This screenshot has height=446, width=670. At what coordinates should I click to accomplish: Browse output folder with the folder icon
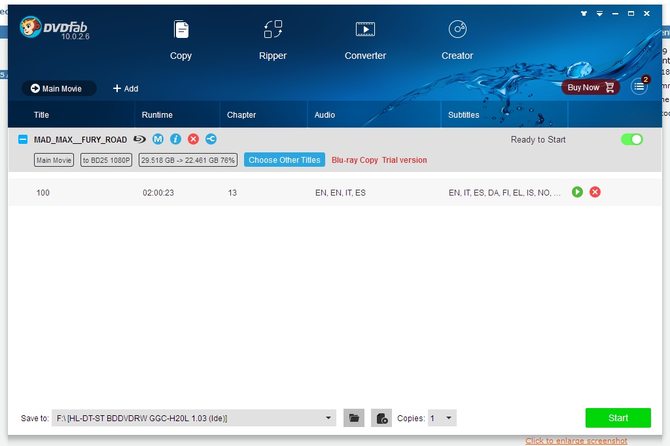pos(353,417)
